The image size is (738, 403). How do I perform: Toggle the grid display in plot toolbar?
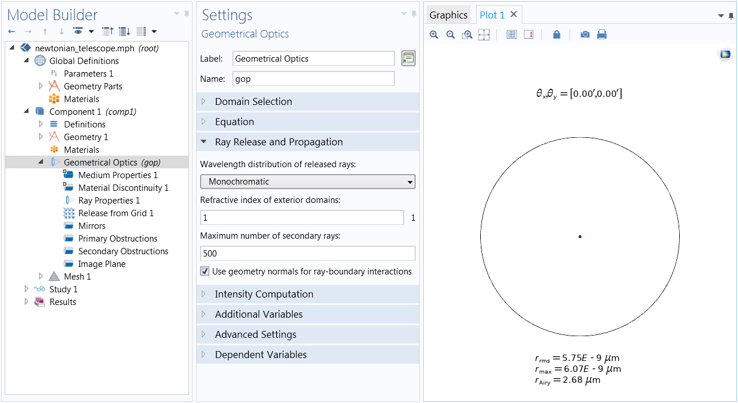pyautogui.click(x=511, y=35)
